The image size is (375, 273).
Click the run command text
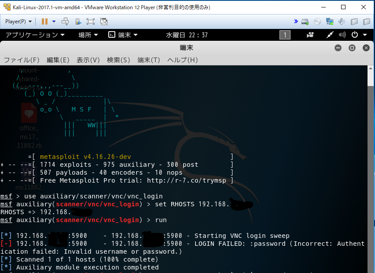pos(161,220)
